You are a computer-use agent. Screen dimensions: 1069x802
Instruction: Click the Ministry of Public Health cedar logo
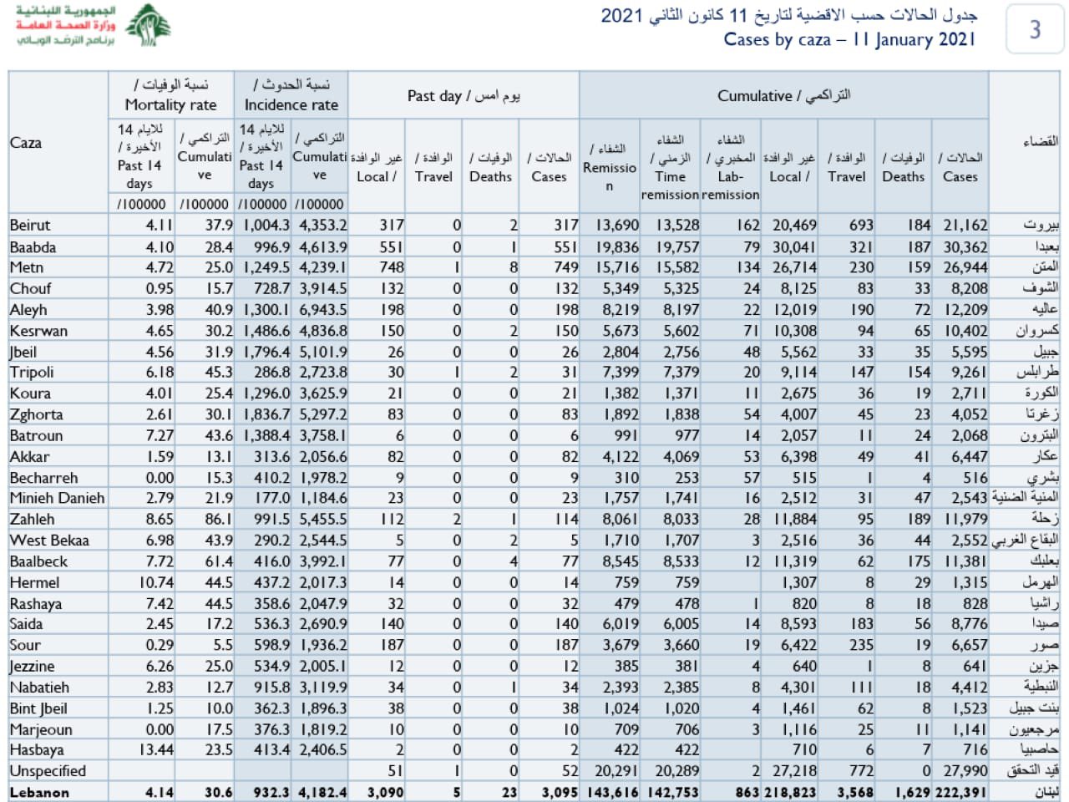tap(148, 25)
